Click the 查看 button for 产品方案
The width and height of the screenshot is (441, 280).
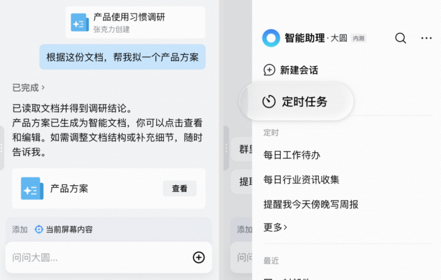click(x=180, y=188)
